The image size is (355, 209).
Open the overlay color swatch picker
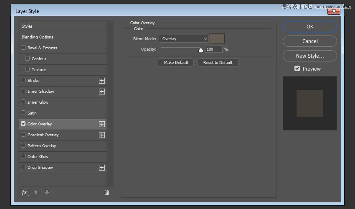coord(217,39)
